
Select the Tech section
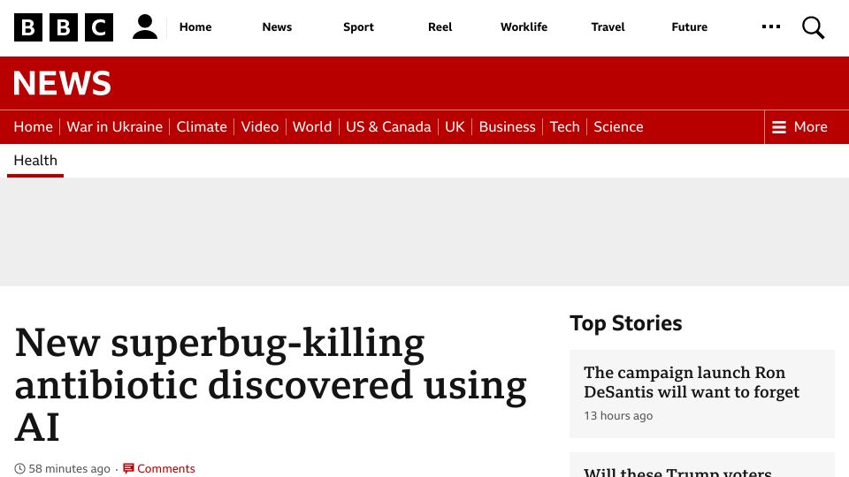[x=565, y=126]
